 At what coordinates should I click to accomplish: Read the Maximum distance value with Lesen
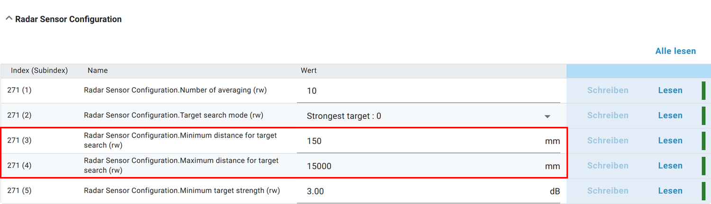670,166
